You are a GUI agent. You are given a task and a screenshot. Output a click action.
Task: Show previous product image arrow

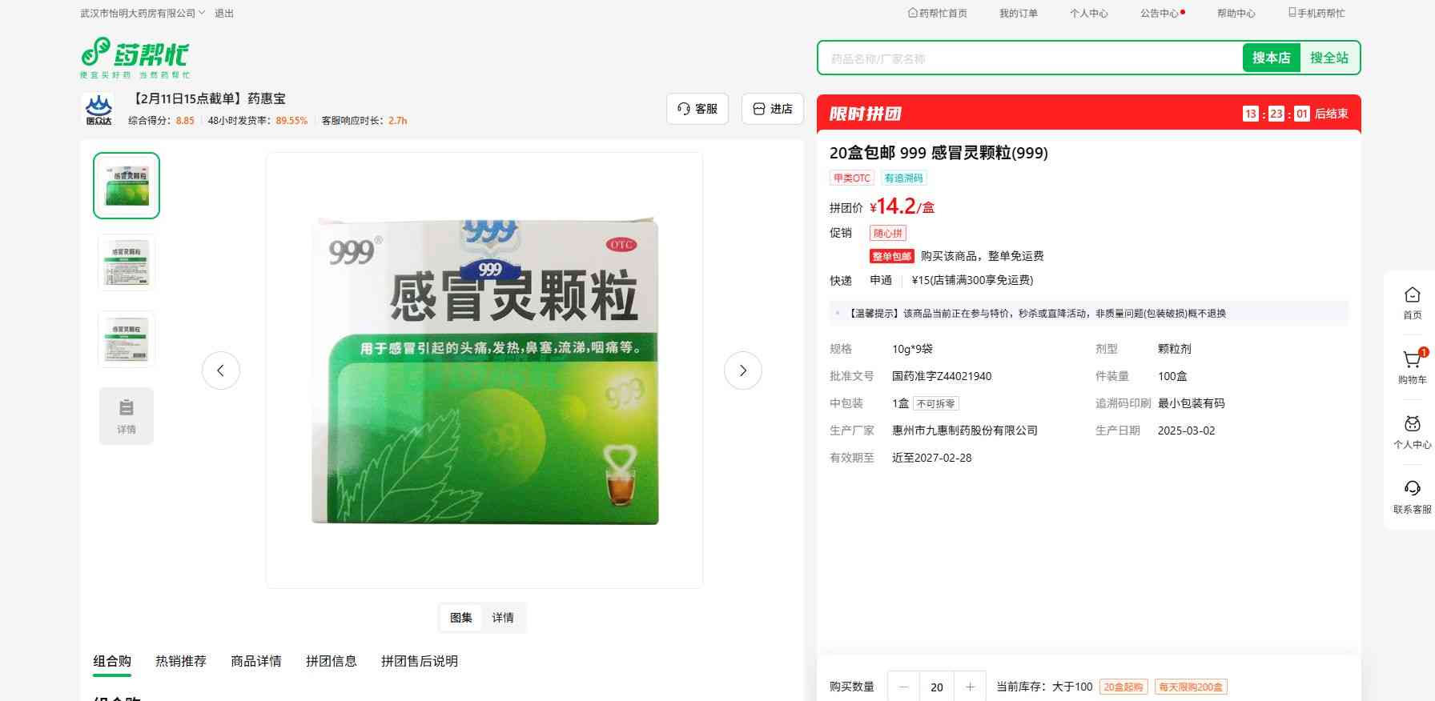pos(221,371)
